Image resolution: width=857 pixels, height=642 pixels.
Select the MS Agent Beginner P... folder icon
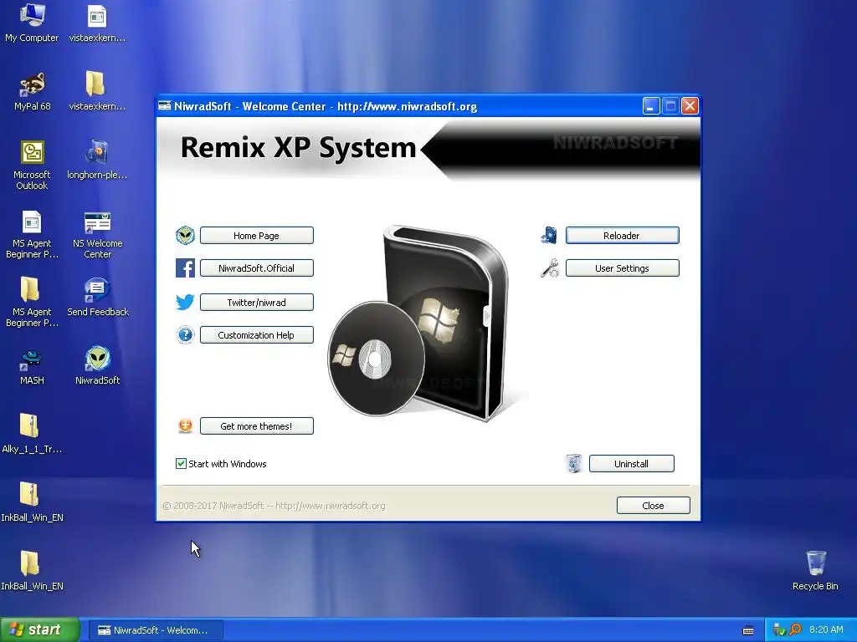point(32,303)
